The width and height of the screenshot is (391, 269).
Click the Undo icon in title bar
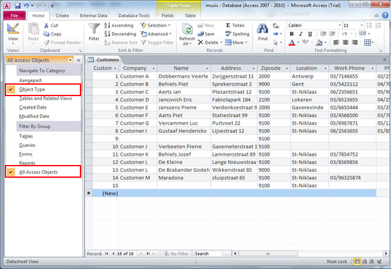[26, 5]
